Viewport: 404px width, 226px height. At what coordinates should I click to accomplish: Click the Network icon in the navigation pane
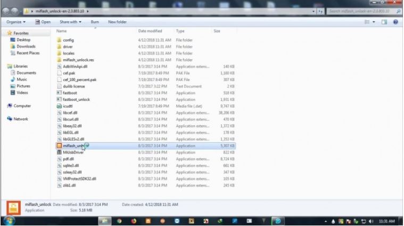coord(10,119)
